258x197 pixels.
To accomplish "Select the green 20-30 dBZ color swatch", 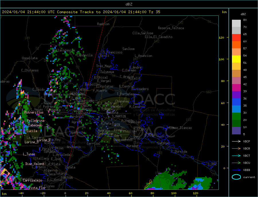I will tap(236, 116).
